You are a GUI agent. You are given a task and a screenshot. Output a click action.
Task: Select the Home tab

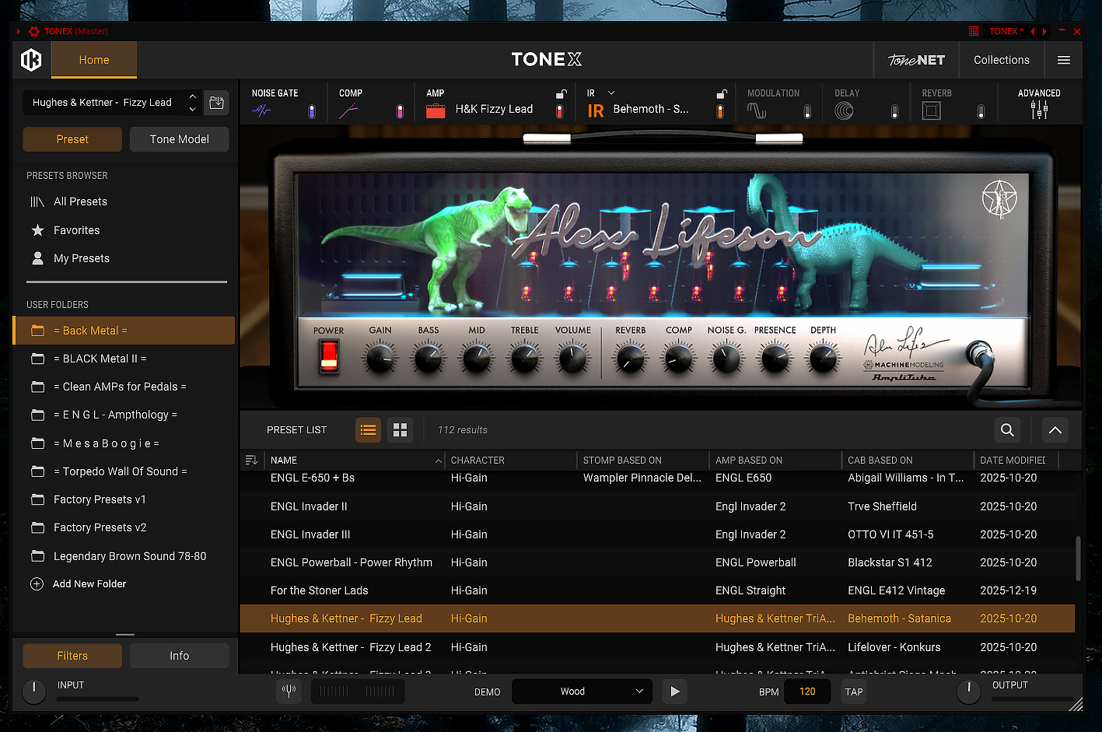(94, 60)
